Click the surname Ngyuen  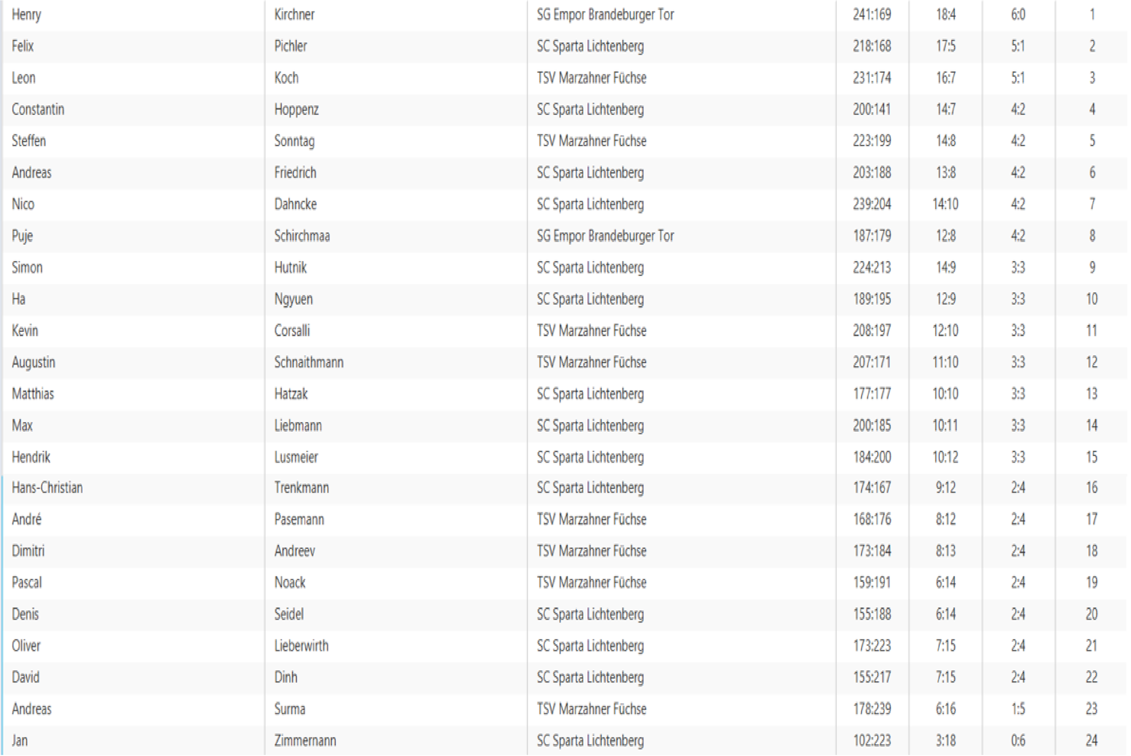[x=293, y=299]
